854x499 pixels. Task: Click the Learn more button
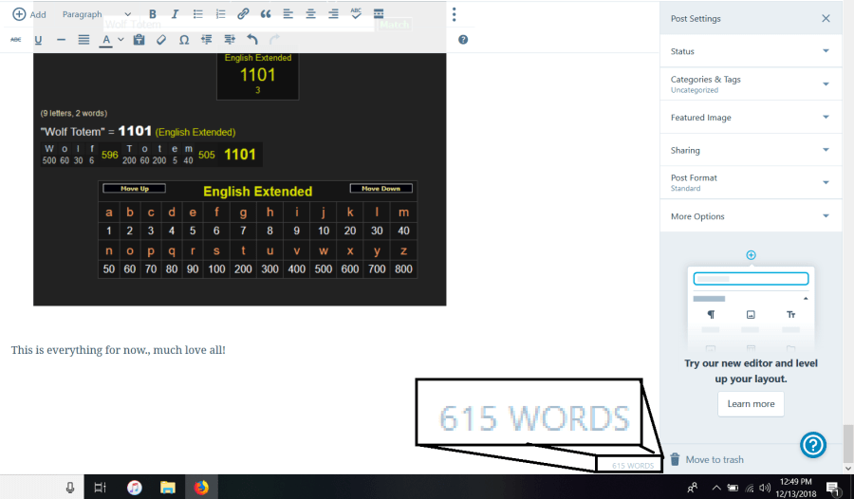pos(751,404)
